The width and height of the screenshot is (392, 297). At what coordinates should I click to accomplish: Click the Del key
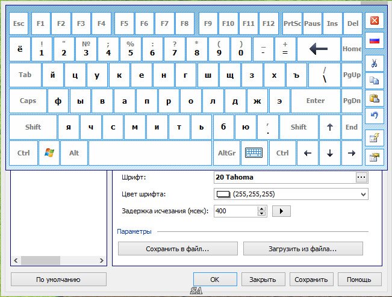pyautogui.click(x=353, y=23)
